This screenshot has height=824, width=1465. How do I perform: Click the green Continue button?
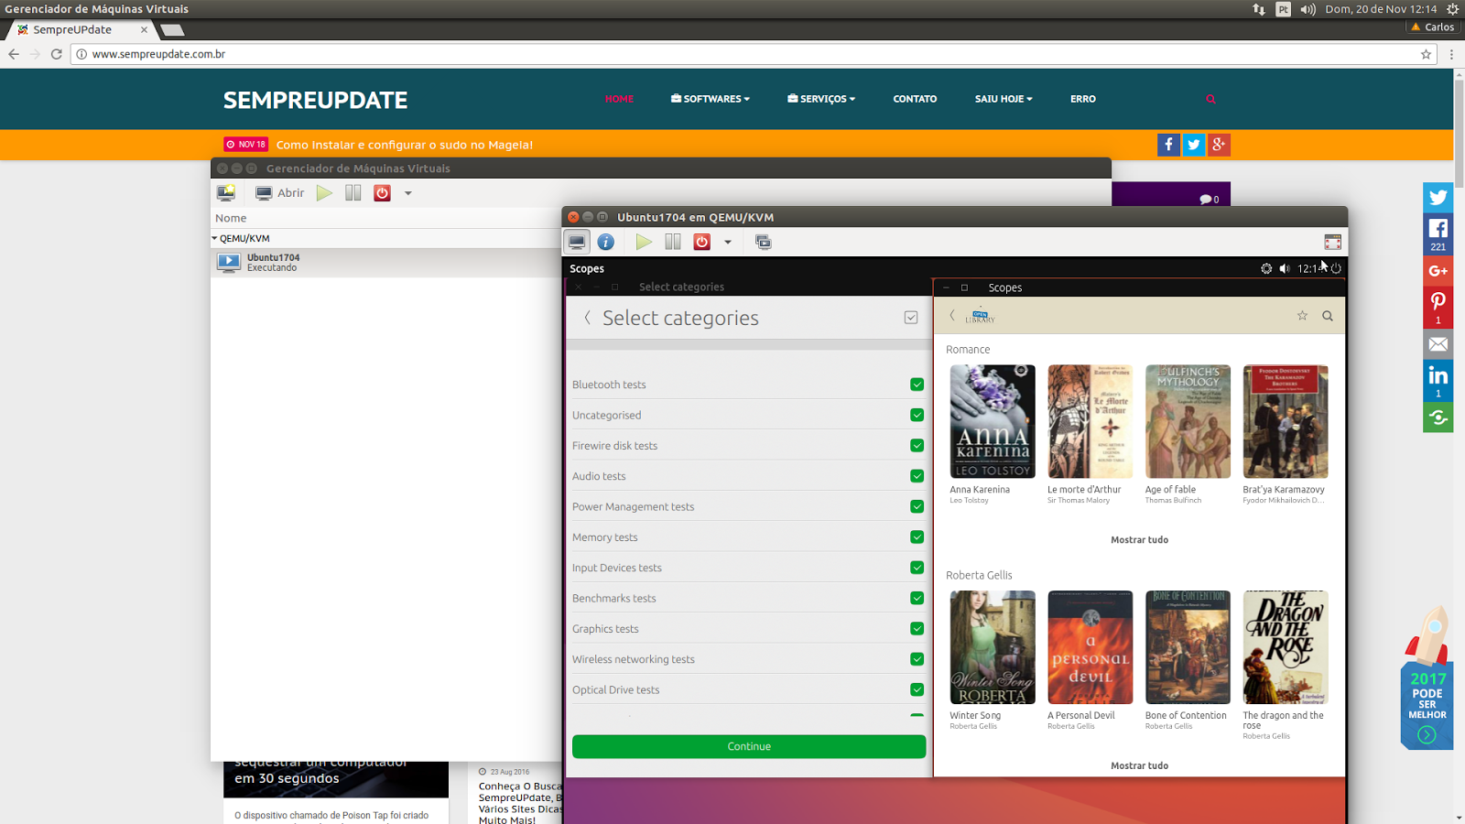(749, 746)
